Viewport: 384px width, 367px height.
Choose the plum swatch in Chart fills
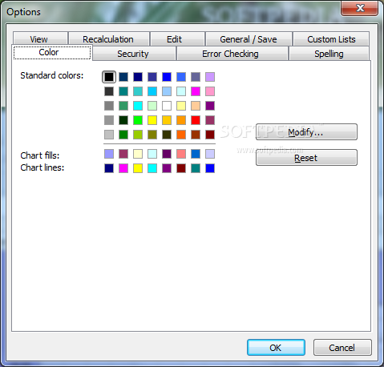[123, 154]
